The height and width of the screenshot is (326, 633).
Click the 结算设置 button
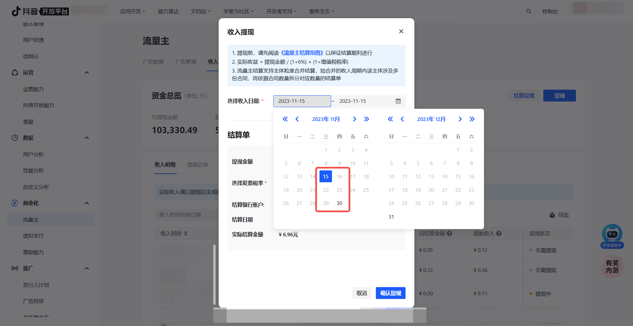pyautogui.click(x=524, y=96)
